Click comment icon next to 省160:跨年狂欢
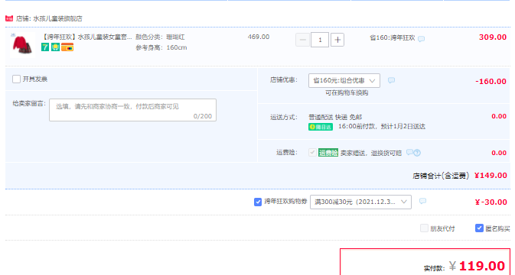Viewport: 515px width, 275px height. 422,39
